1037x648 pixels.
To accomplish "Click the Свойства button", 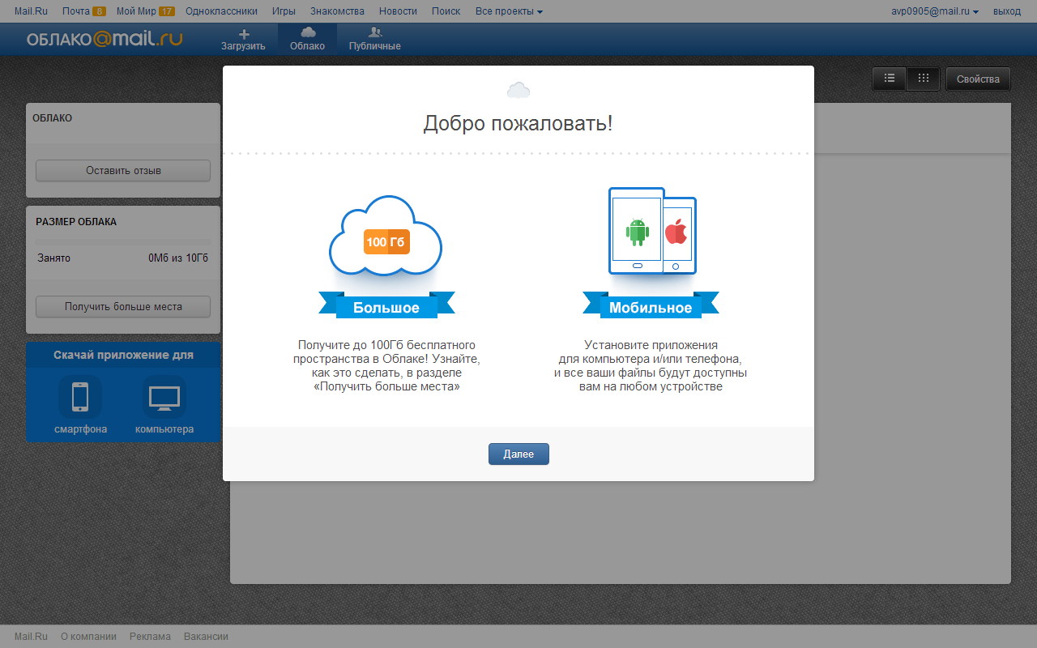I will click(978, 79).
